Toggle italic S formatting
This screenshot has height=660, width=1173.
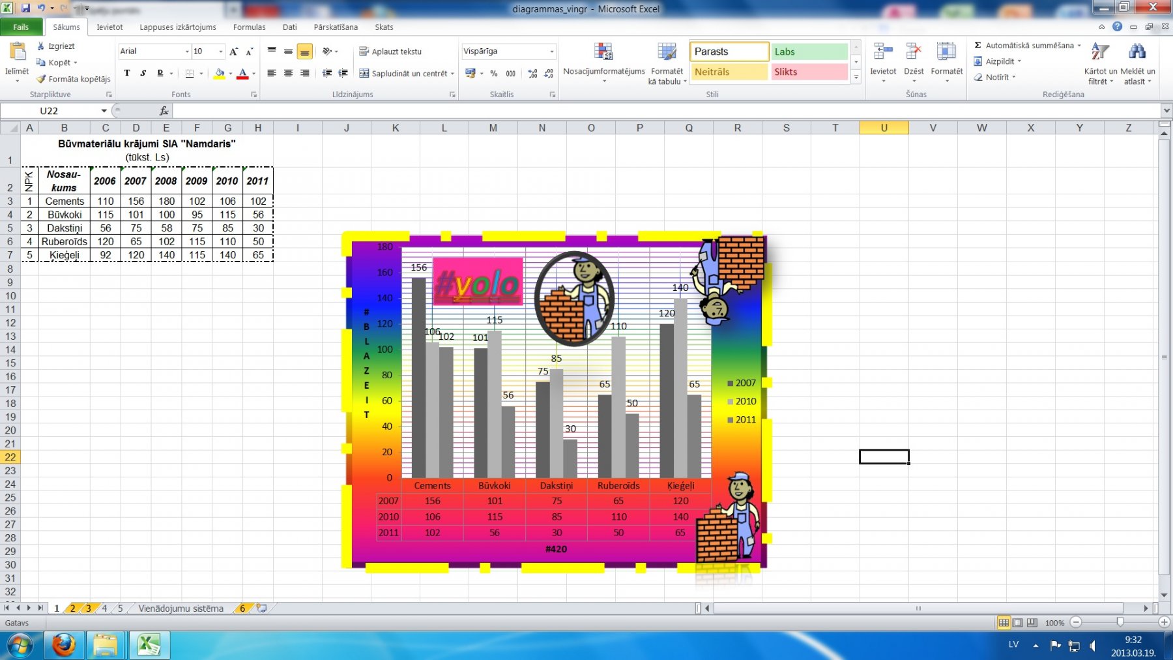[143, 73]
